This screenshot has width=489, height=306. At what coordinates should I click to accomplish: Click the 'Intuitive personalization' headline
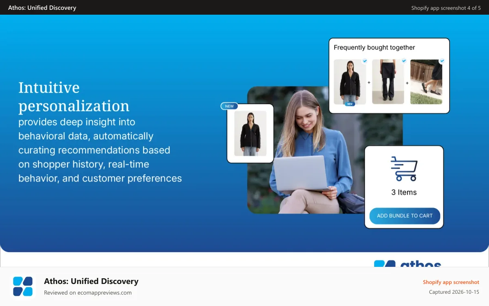coord(74,97)
